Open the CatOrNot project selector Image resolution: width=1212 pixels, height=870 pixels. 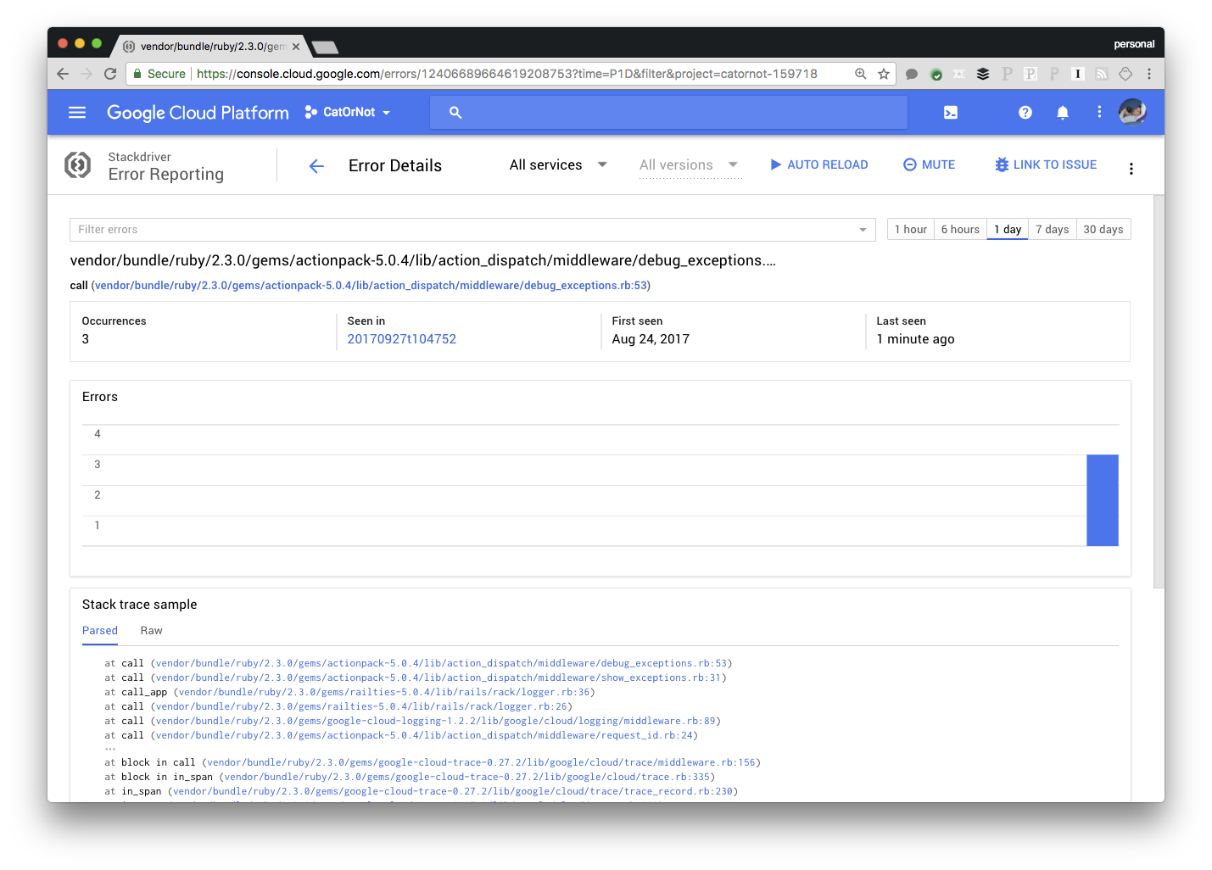click(348, 112)
